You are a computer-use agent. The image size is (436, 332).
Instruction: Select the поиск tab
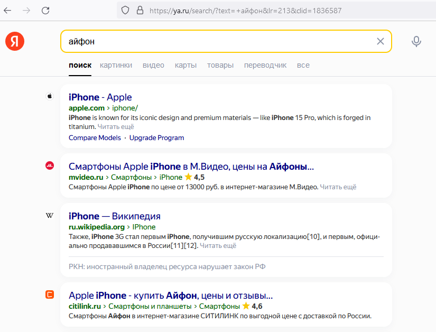80,65
